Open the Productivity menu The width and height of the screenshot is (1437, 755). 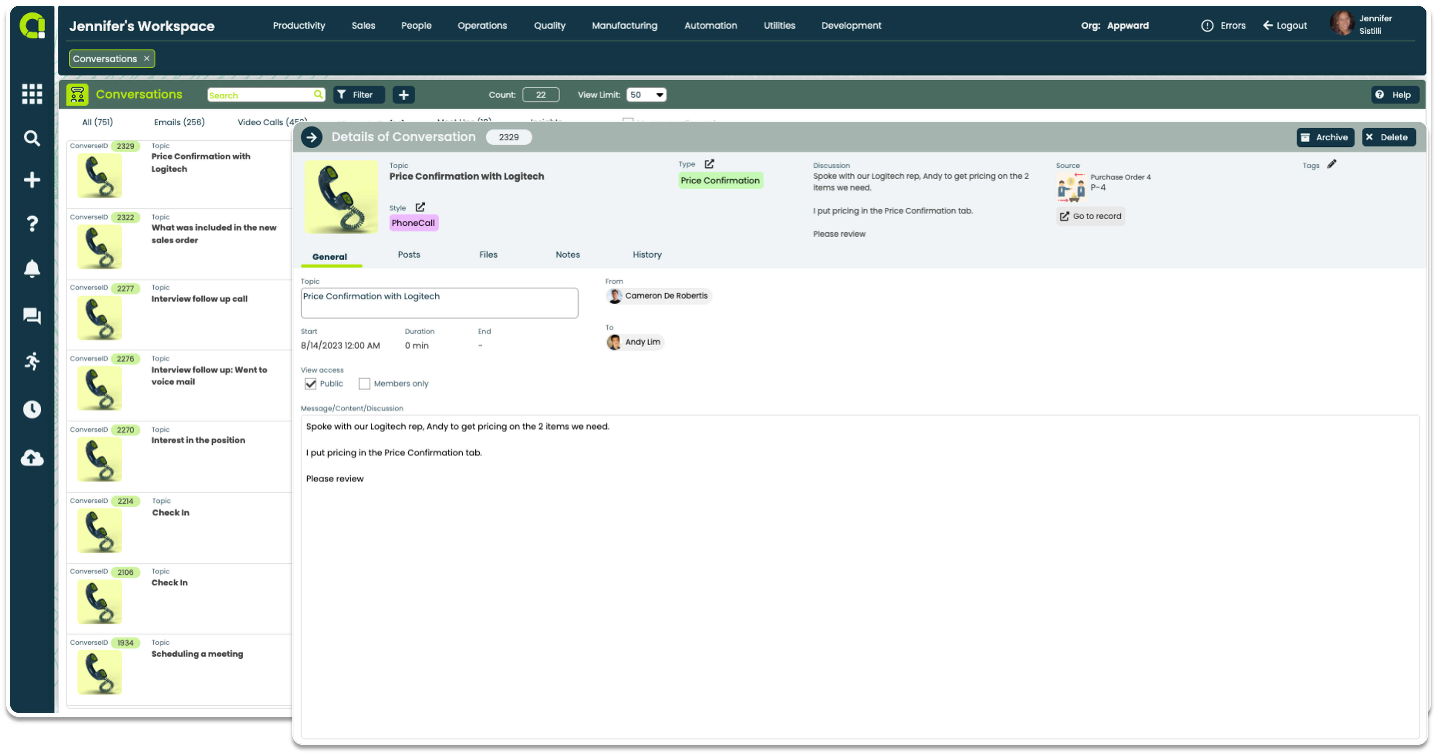point(299,25)
